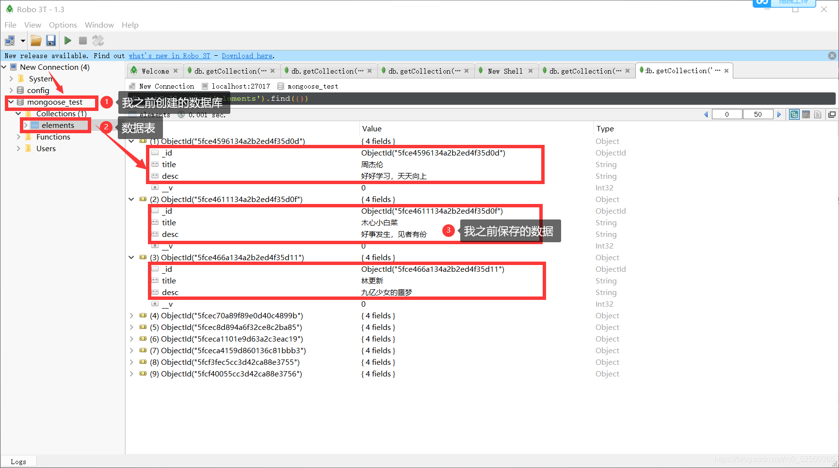This screenshot has width=839, height=468.
Task: Run the query with the green Execute button
Action: [68, 41]
